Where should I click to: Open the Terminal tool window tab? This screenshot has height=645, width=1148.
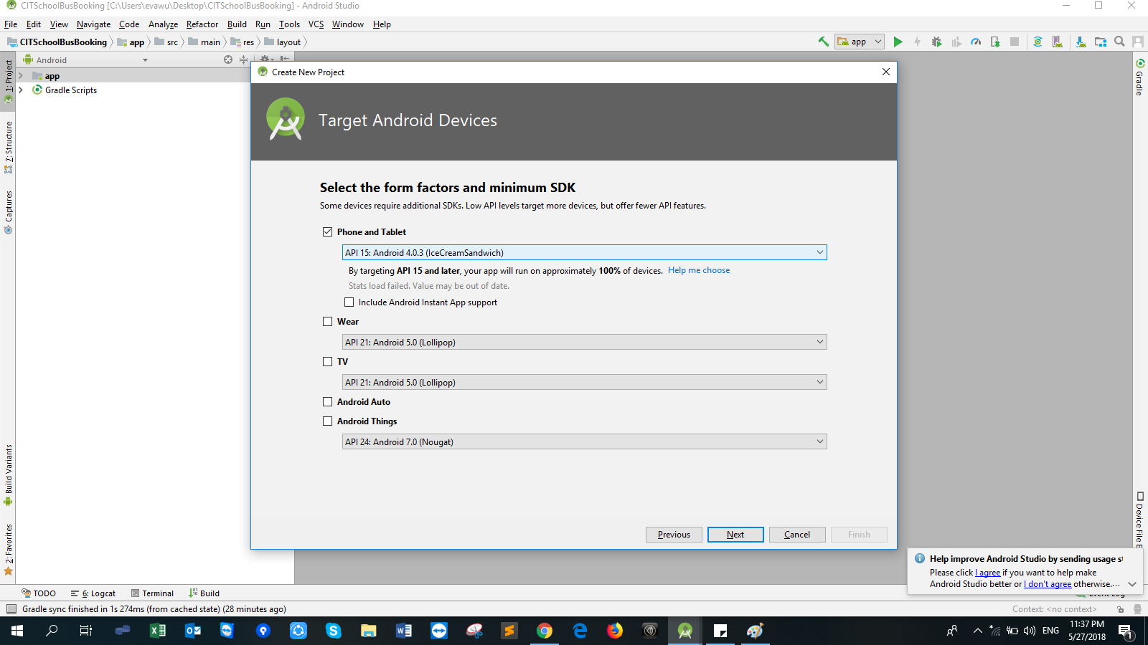(152, 593)
